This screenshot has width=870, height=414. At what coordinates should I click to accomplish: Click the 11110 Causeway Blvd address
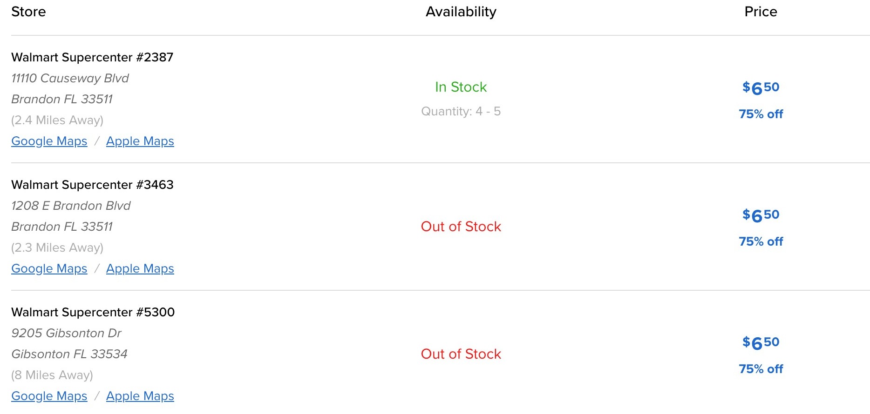(x=70, y=78)
